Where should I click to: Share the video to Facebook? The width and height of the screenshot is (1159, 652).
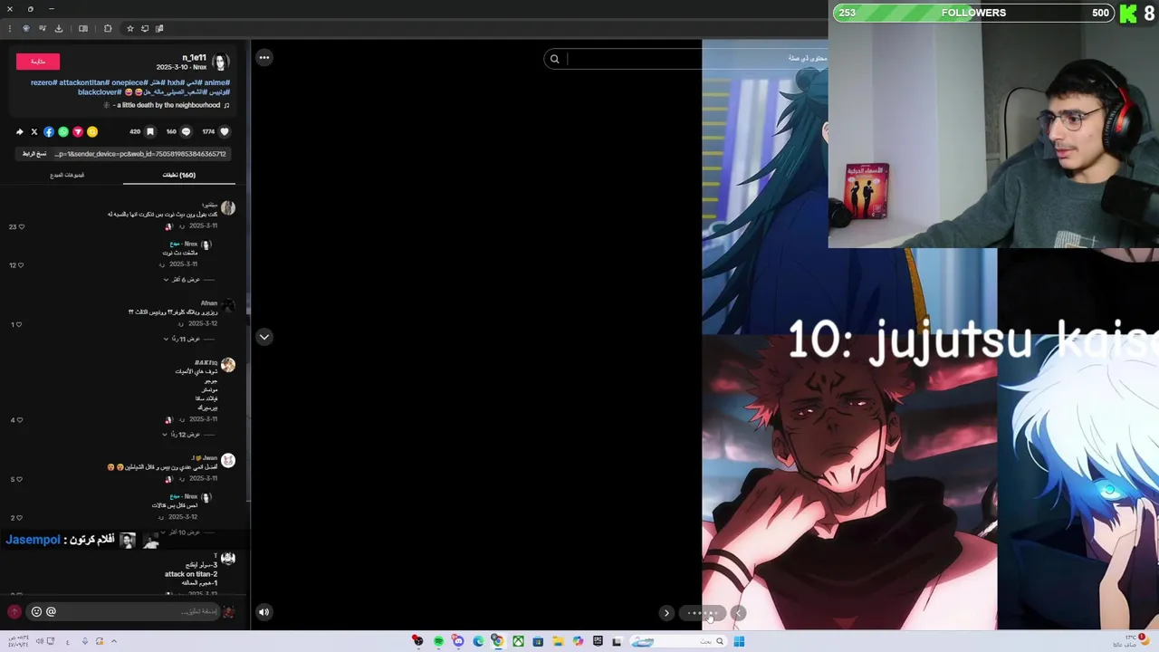click(x=49, y=132)
